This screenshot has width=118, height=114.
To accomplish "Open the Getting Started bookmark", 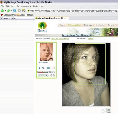I will click(x=10, y=15).
